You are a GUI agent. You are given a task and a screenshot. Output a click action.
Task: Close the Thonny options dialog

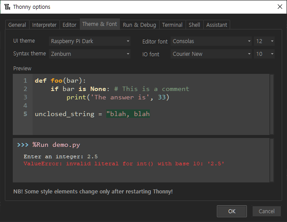coord(280,7)
